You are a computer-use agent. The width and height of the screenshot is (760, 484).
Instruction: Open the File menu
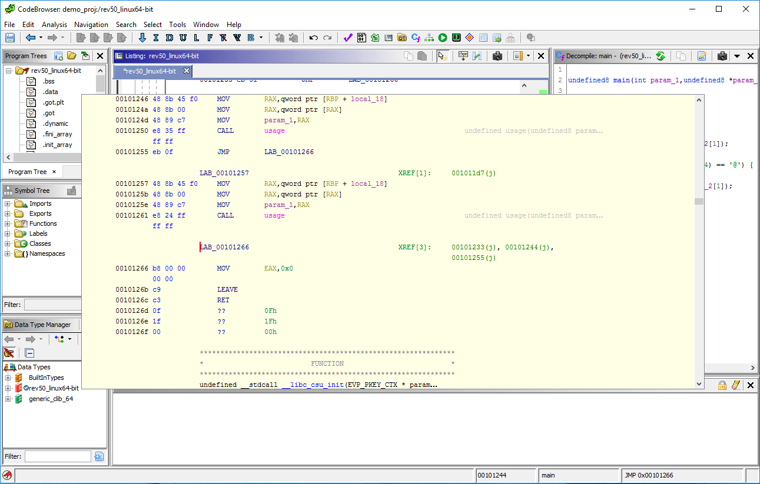pyautogui.click(x=9, y=25)
